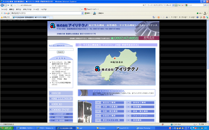Expand the address bar URL dropdown arrow
This screenshot has height=130, width=209.
173,5
